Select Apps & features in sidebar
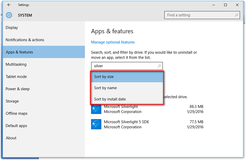 point(19,52)
